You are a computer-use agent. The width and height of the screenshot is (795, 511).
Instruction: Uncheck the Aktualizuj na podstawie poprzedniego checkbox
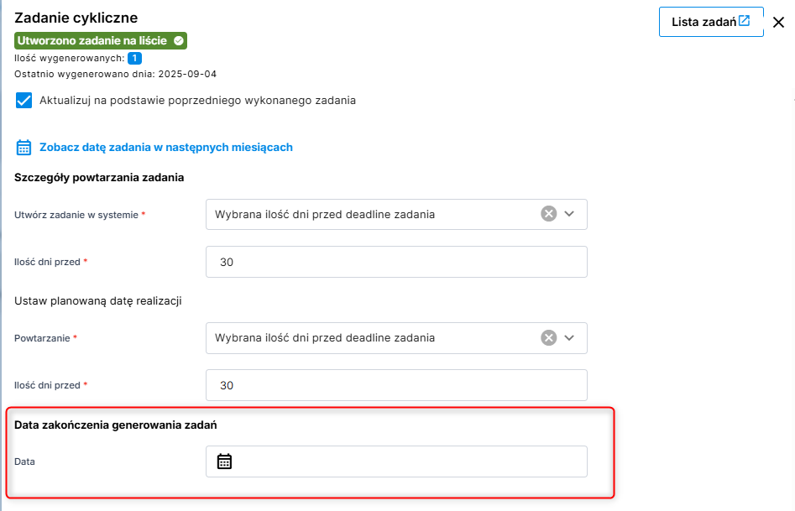(24, 101)
